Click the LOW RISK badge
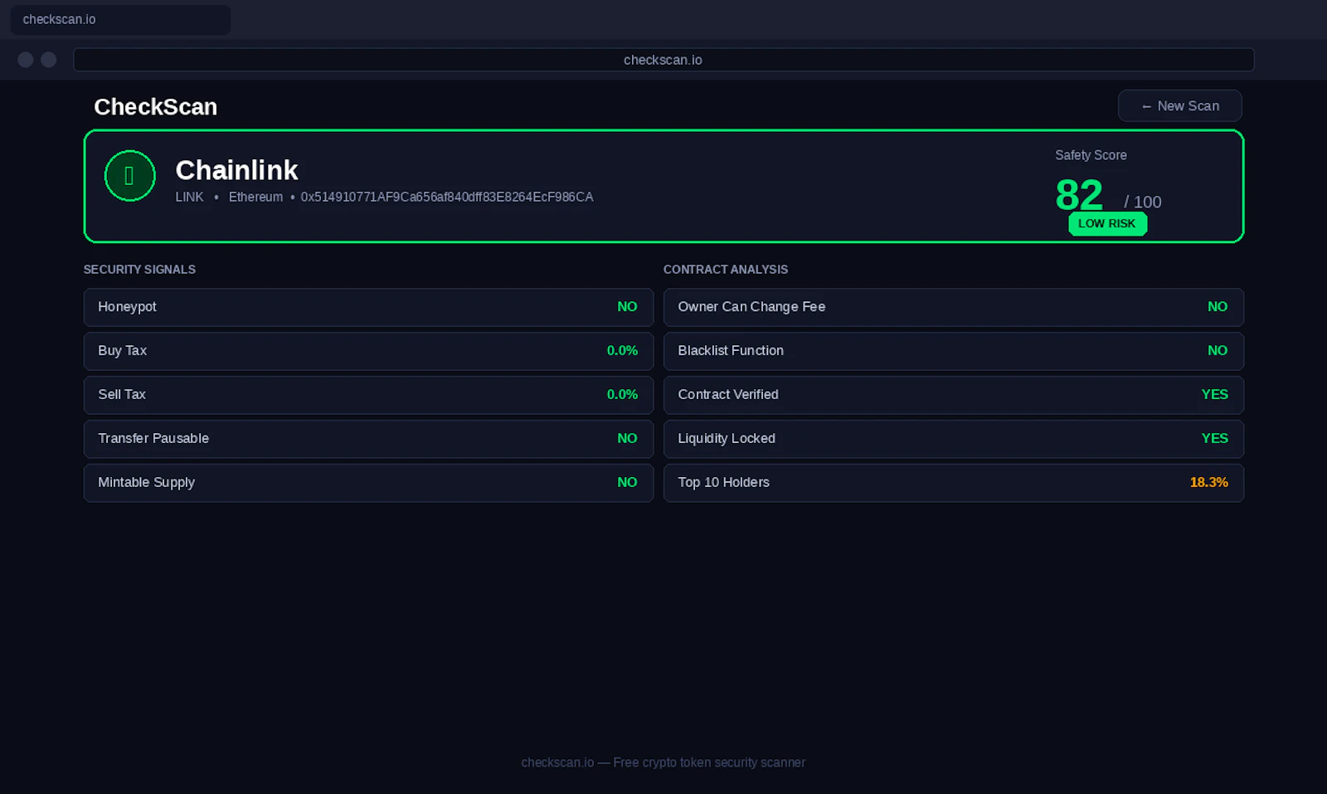 1107,224
